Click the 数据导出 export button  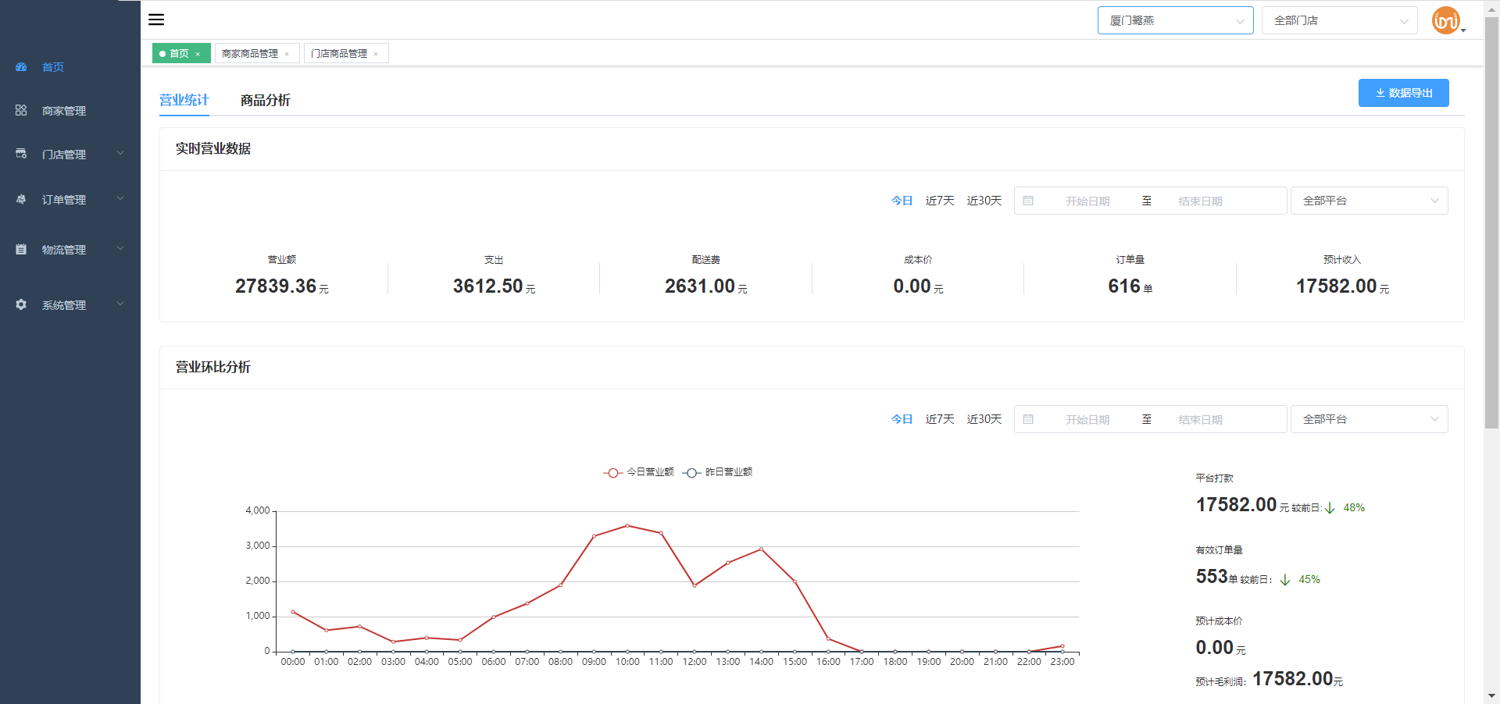point(1403,93)
